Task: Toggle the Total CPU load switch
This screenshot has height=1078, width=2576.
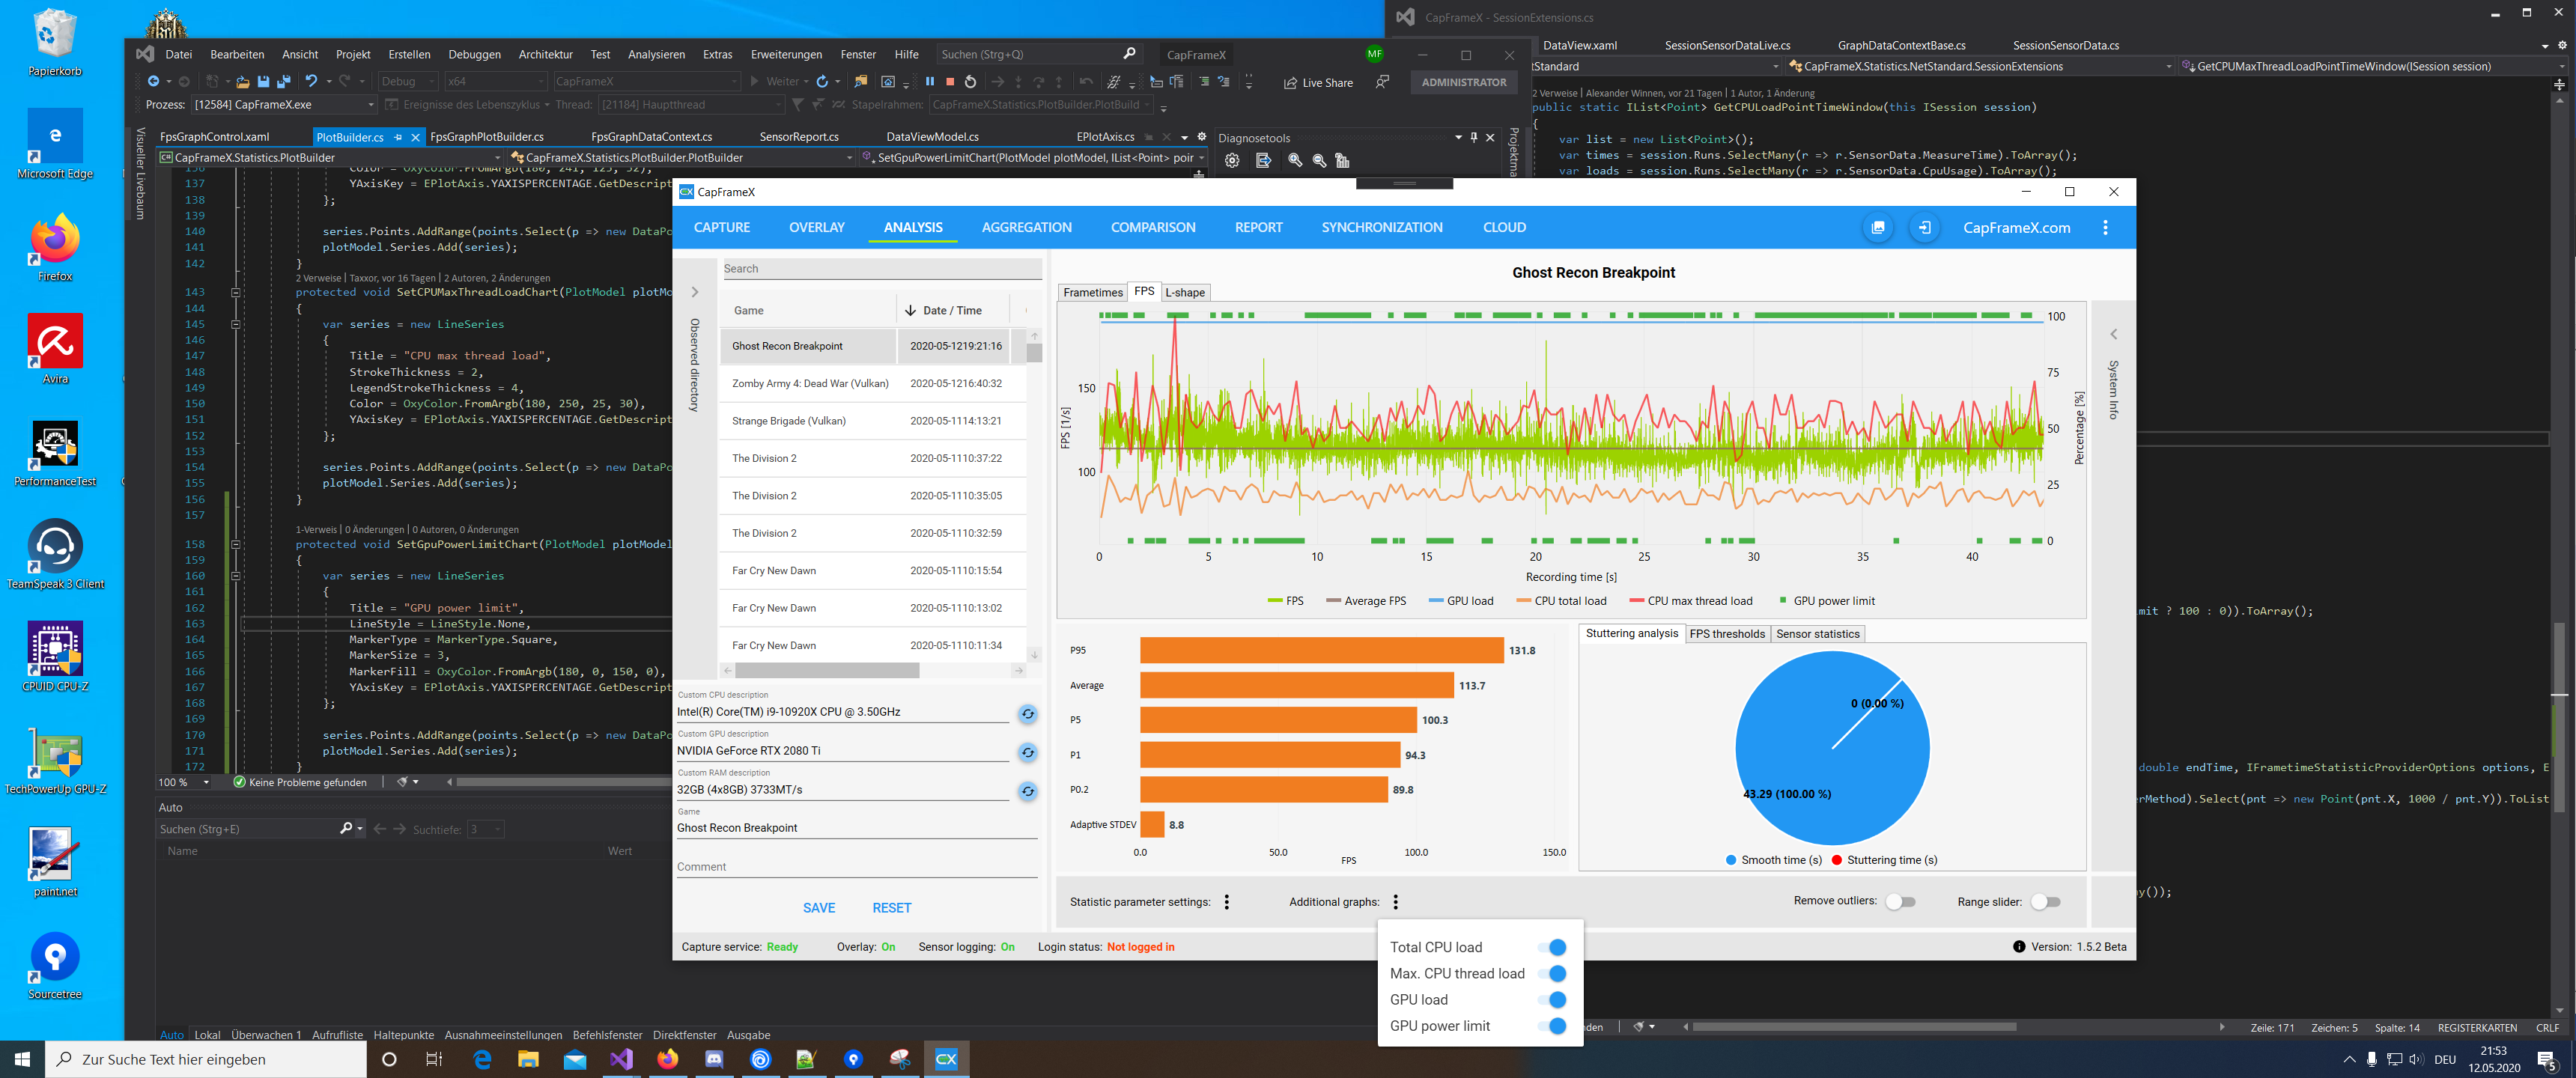Action: pos(1551,947)
